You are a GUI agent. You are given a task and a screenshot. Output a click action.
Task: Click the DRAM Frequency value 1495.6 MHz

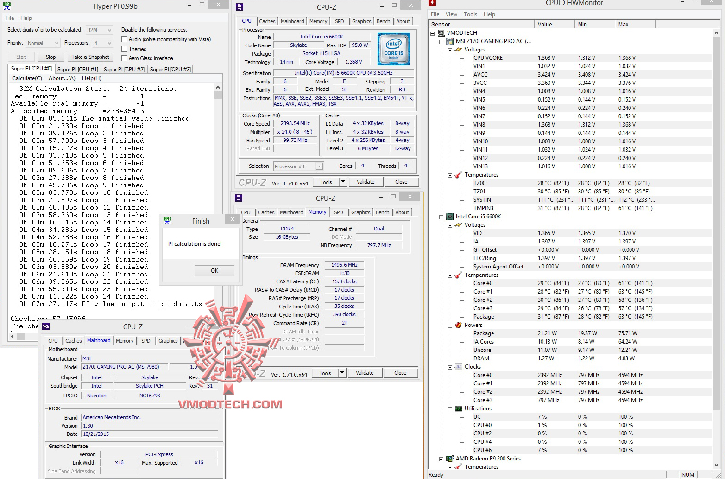pyautogui.click(x=344, y=265)
